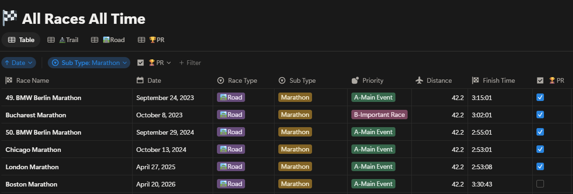Toggle PR checkbox for Chicago Marathon

point(540,149)
